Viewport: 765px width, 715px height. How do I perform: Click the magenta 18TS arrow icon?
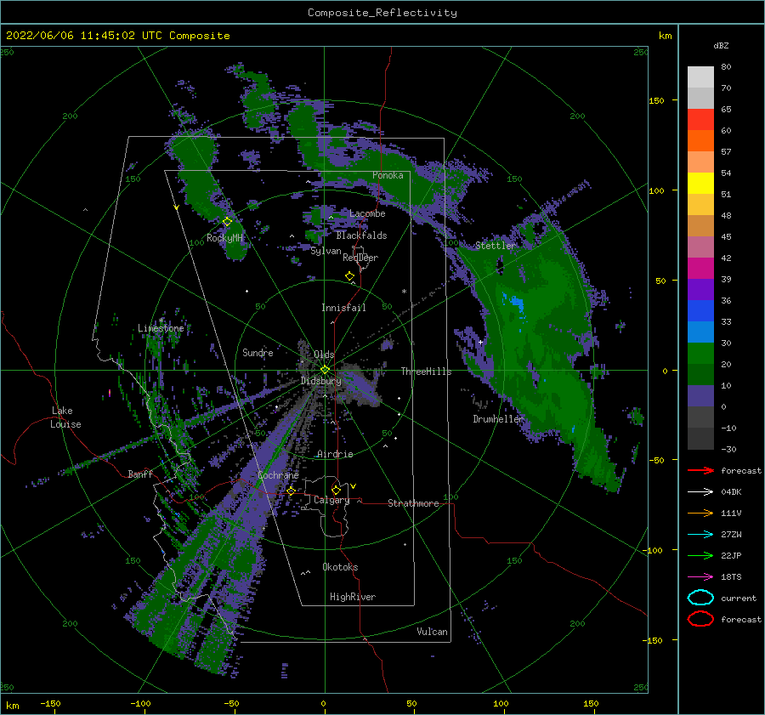700,577
